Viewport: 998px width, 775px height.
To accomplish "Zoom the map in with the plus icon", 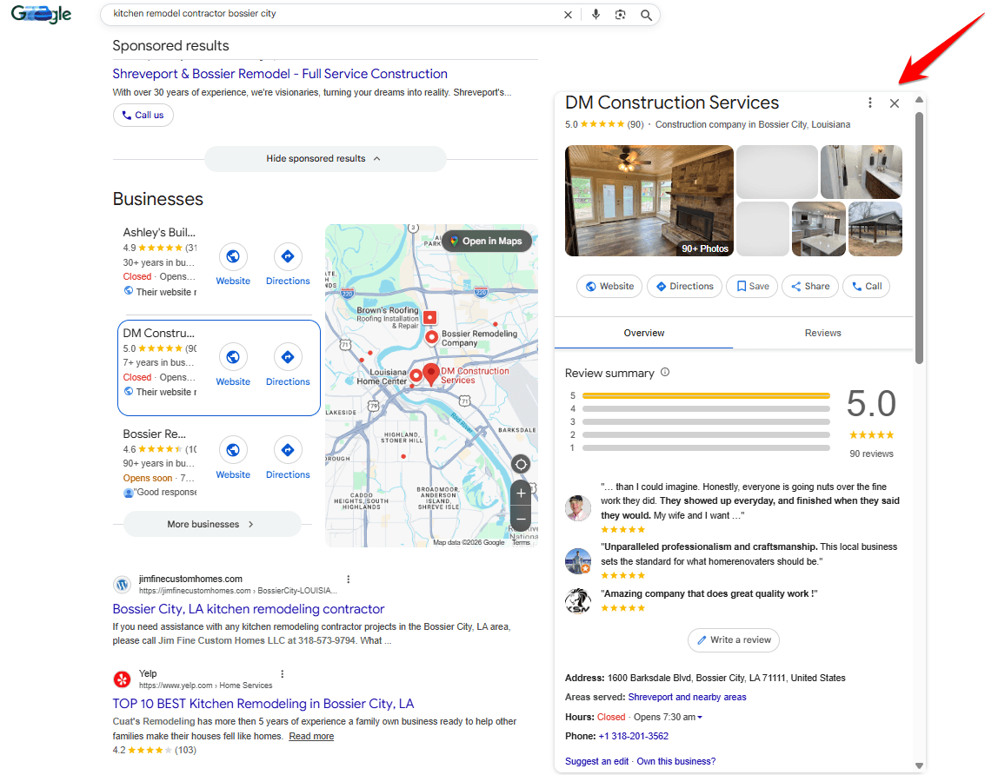I will [520, 494].
